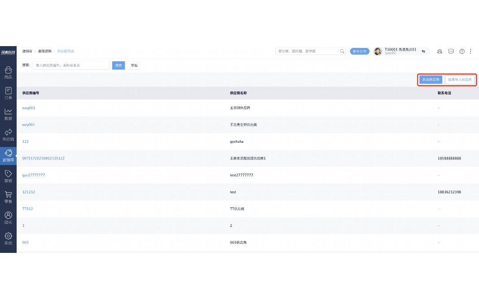Viewport: 479px width, 299px height.
Task: Click the company logo in the sidebar top
Action: click(8, 52)
